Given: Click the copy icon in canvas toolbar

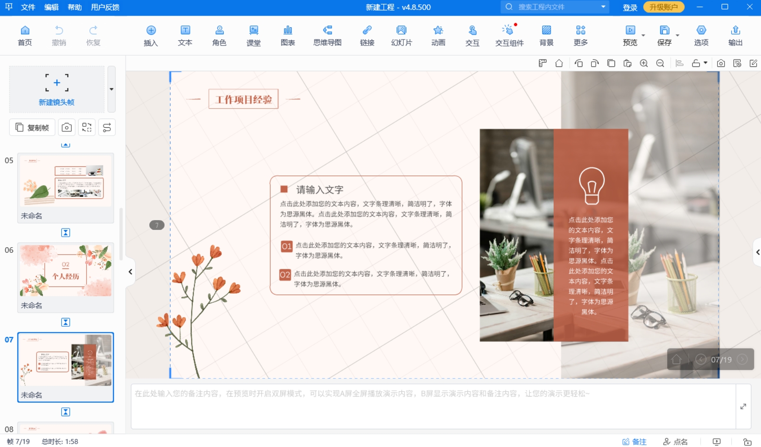Looking at the screenshot, I should (x=611, y=63).
